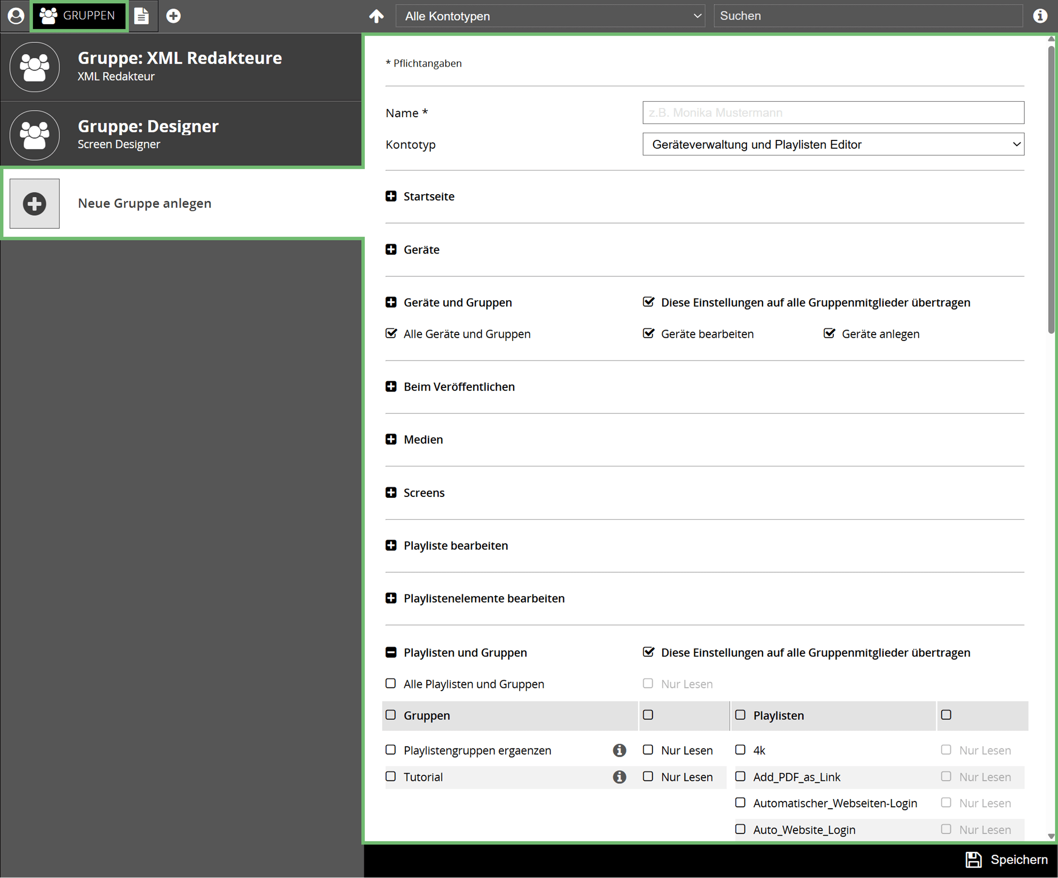This screenshot has height=878, width=1058.
Task: Switch to the GRUPPEN tab
Action: [79, 16]
